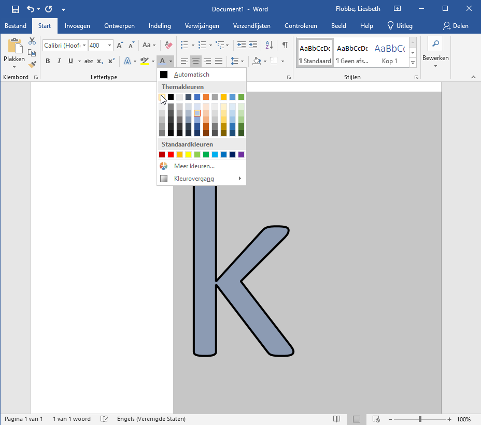Expand Kleurovergang submenu
Viewport: 481px width, 425px height.
click(x=202, y=179)
